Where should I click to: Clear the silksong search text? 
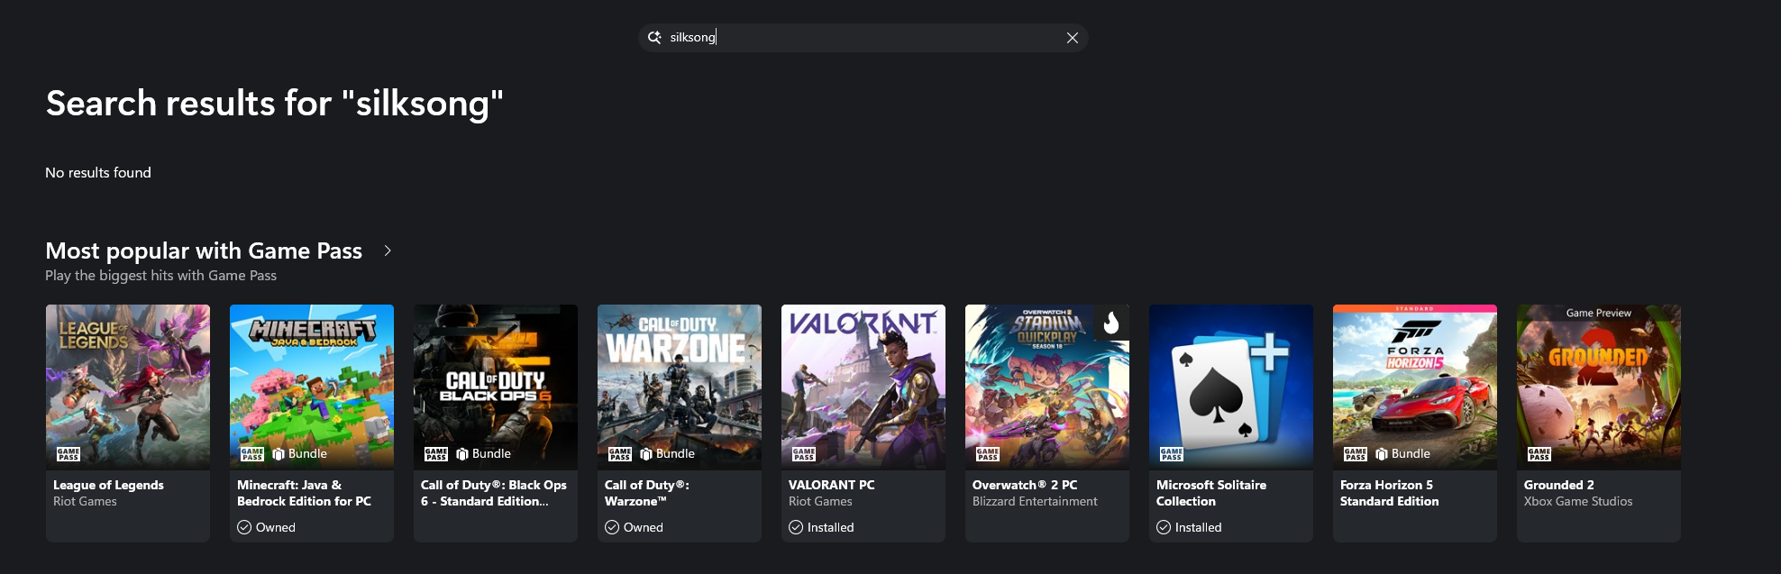point(1072,38)
